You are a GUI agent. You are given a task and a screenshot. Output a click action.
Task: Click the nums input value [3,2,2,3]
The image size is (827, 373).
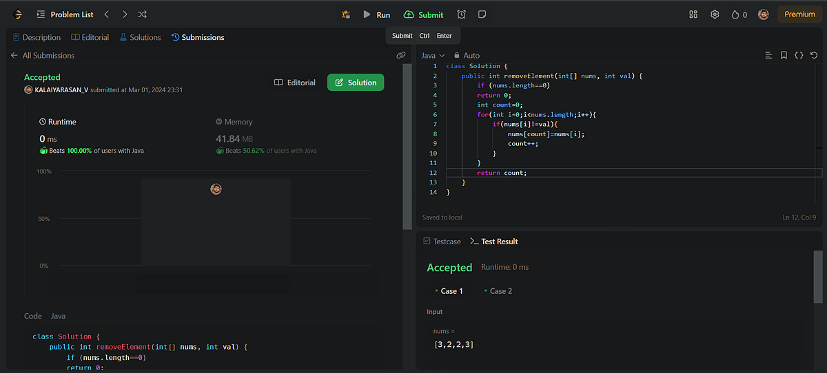click(x=453, y=344)
